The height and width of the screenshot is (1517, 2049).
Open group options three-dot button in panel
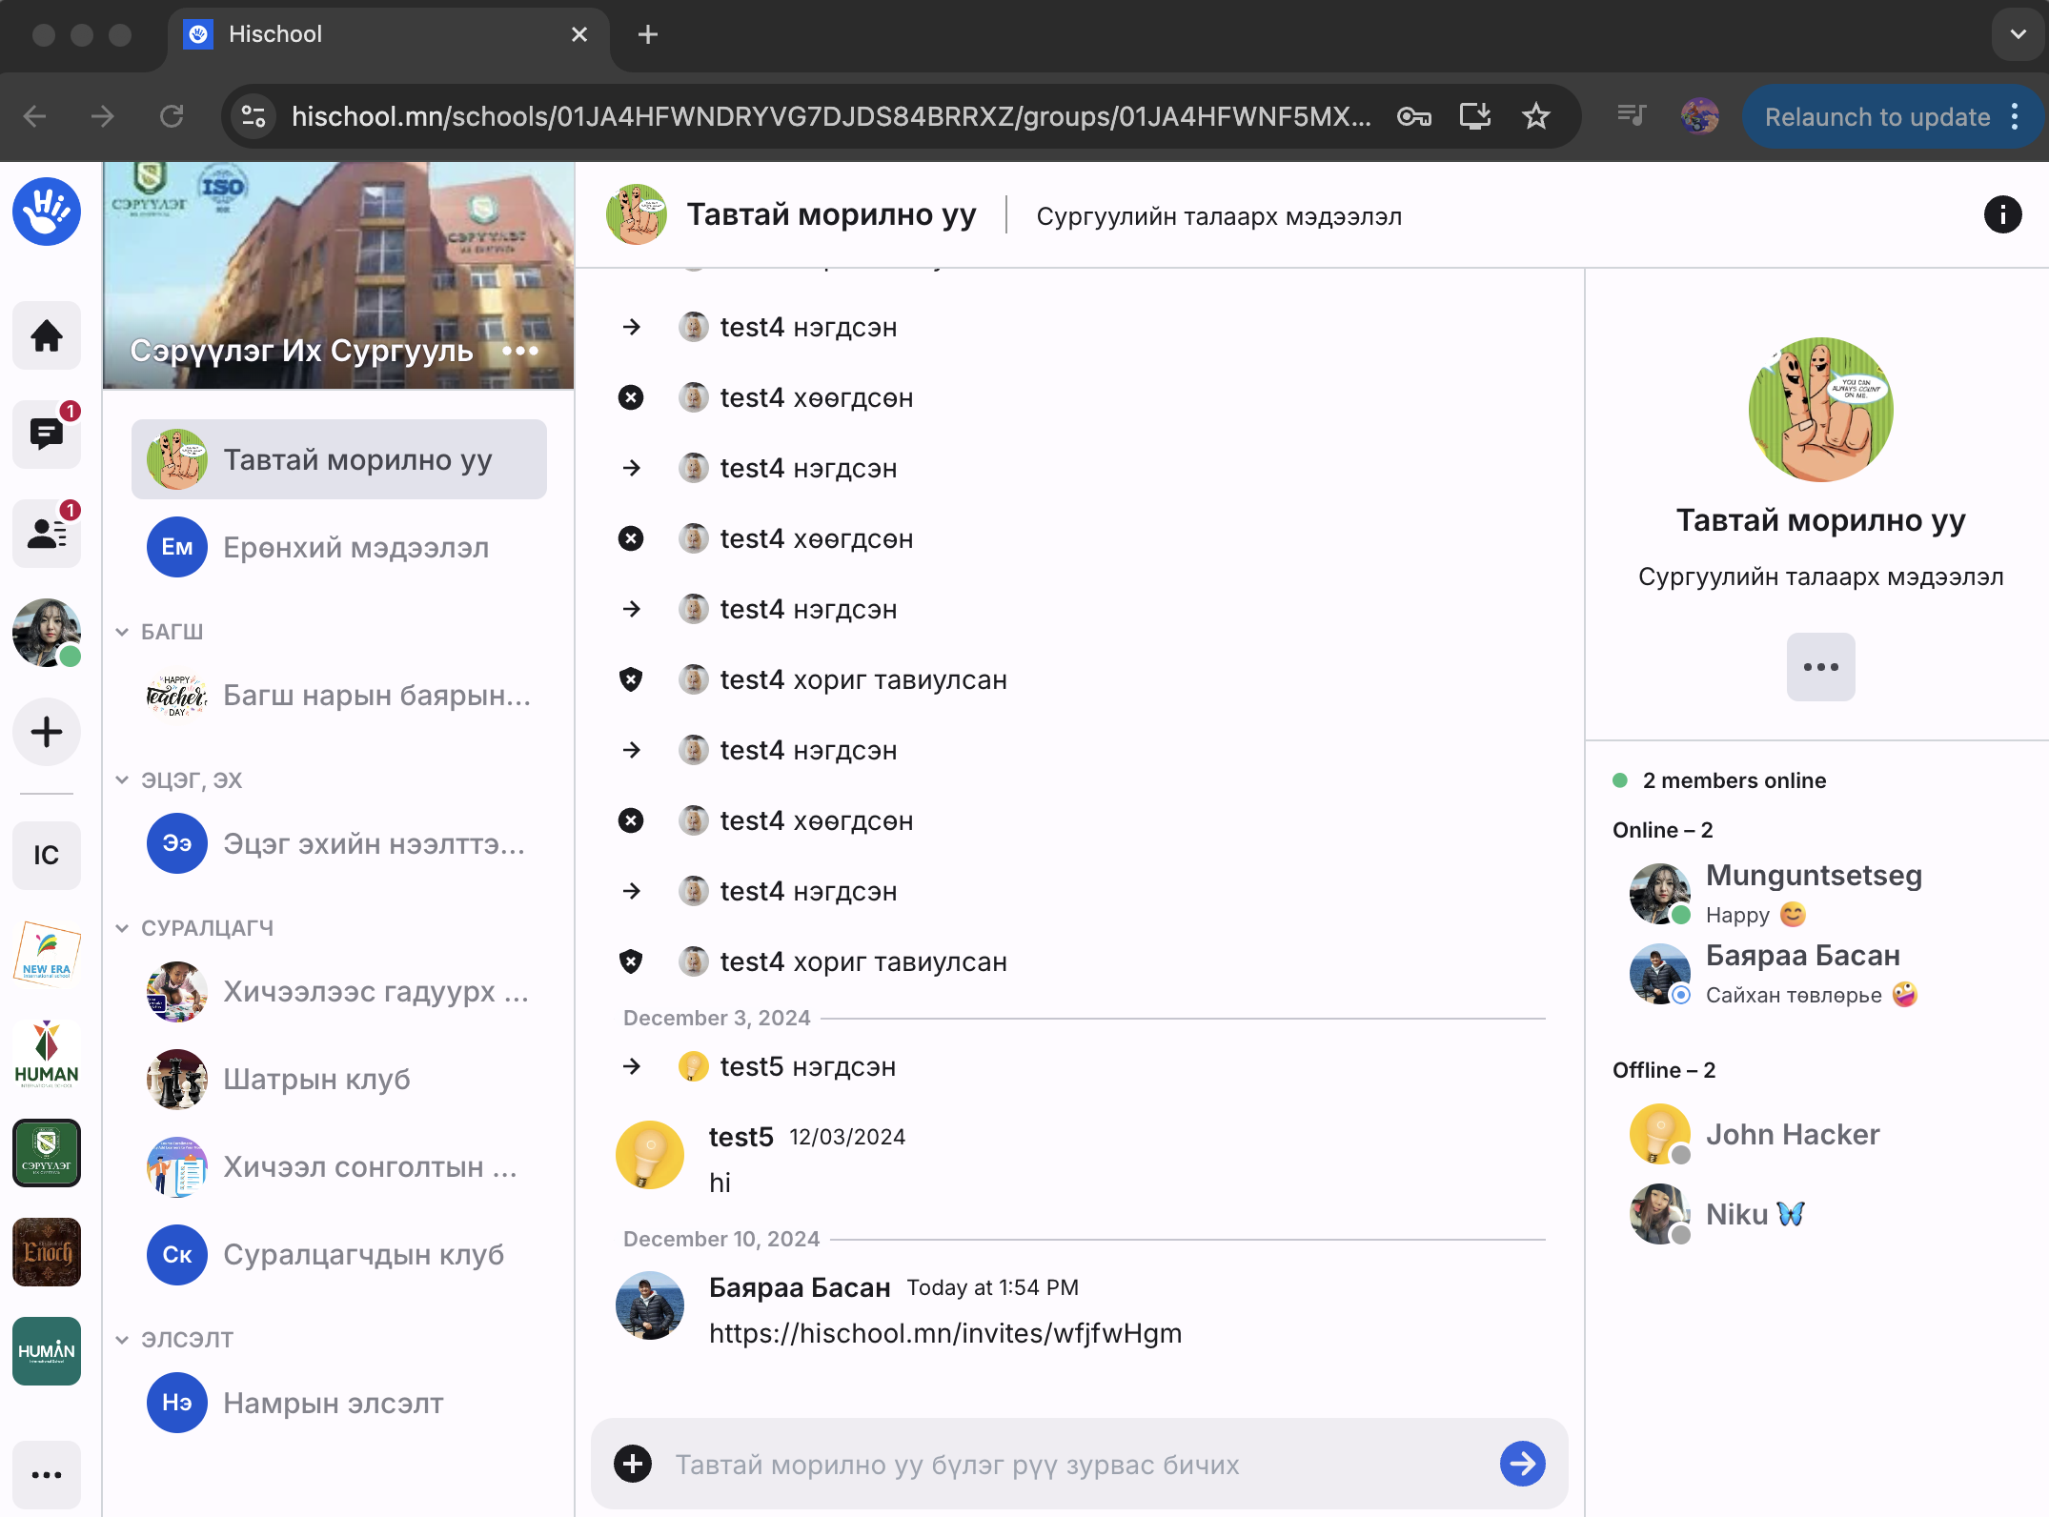(x=1820, y=667)
